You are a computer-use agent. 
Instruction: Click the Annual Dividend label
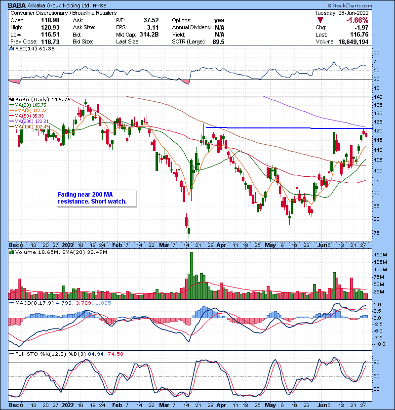pos(192,28)
